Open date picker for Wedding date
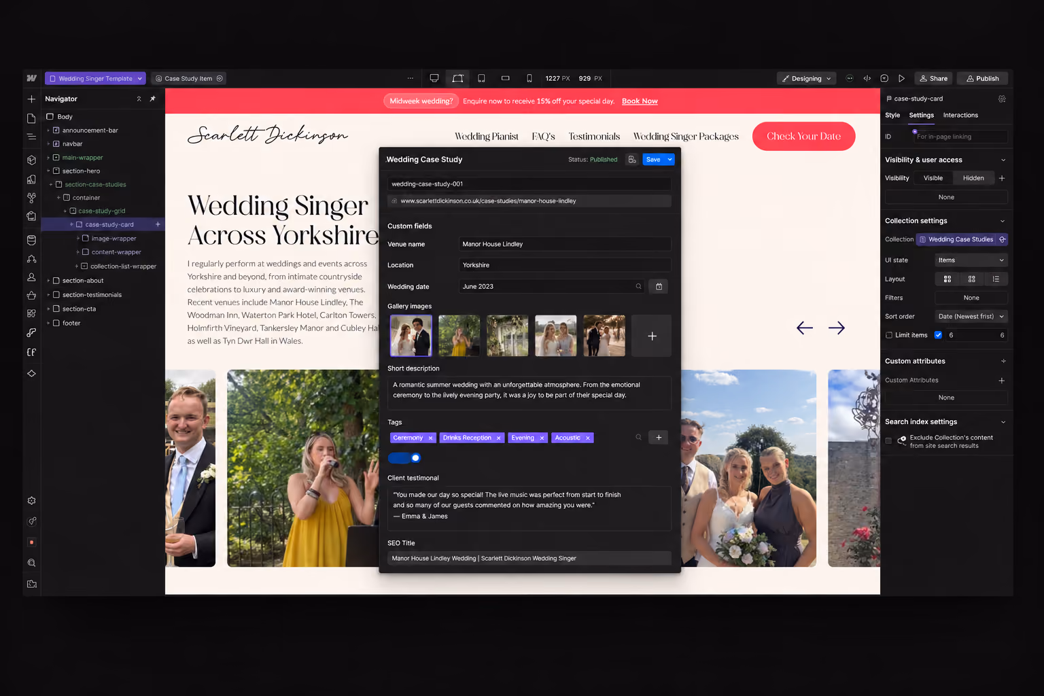This screenshot has height=696, width=1044. 659,286
